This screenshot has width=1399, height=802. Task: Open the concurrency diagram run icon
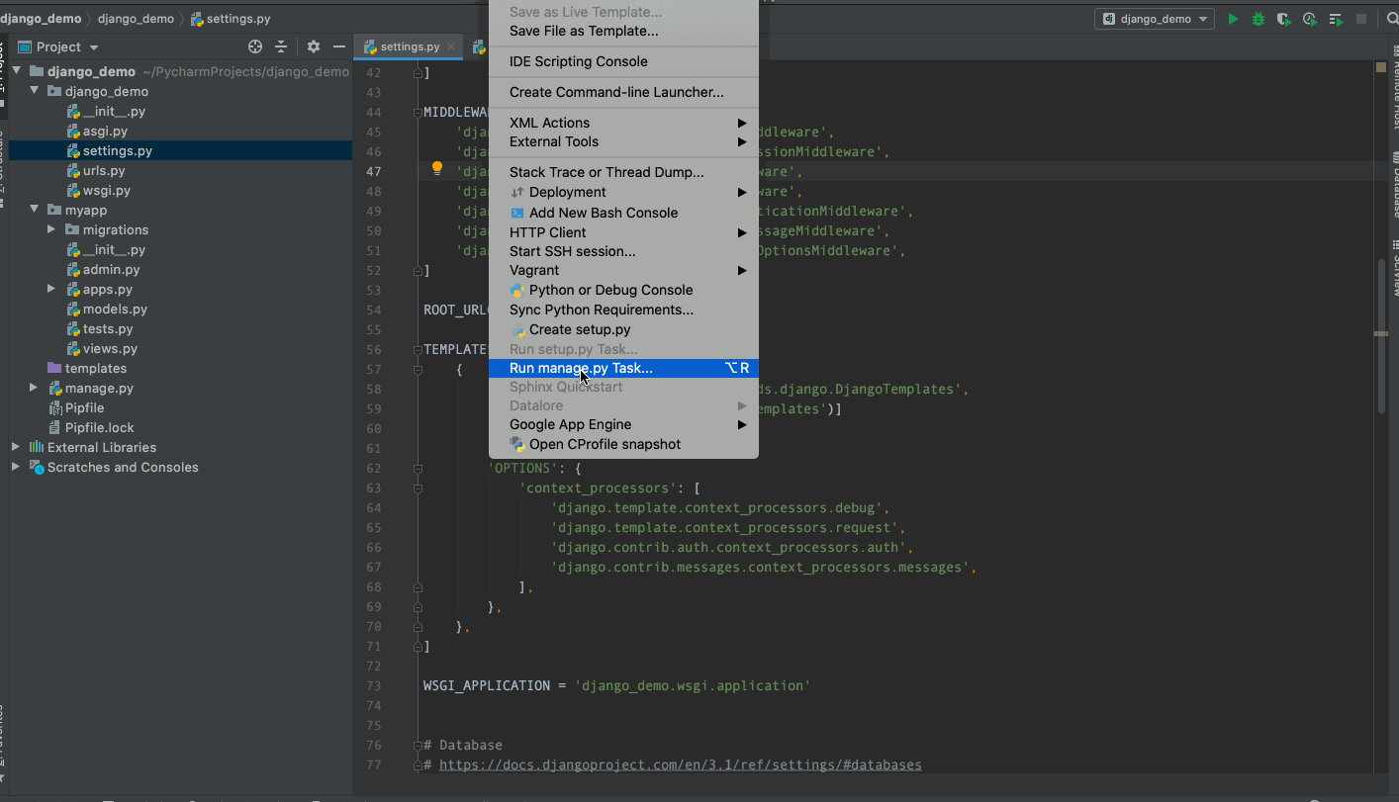click(x=1336, y=19)
